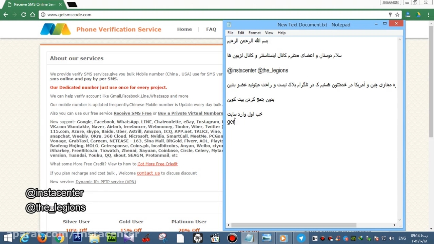Open the Google Drive extension icon
This screenshot has width=434, height=244.
pyautogui.click(x=418, y=15)
